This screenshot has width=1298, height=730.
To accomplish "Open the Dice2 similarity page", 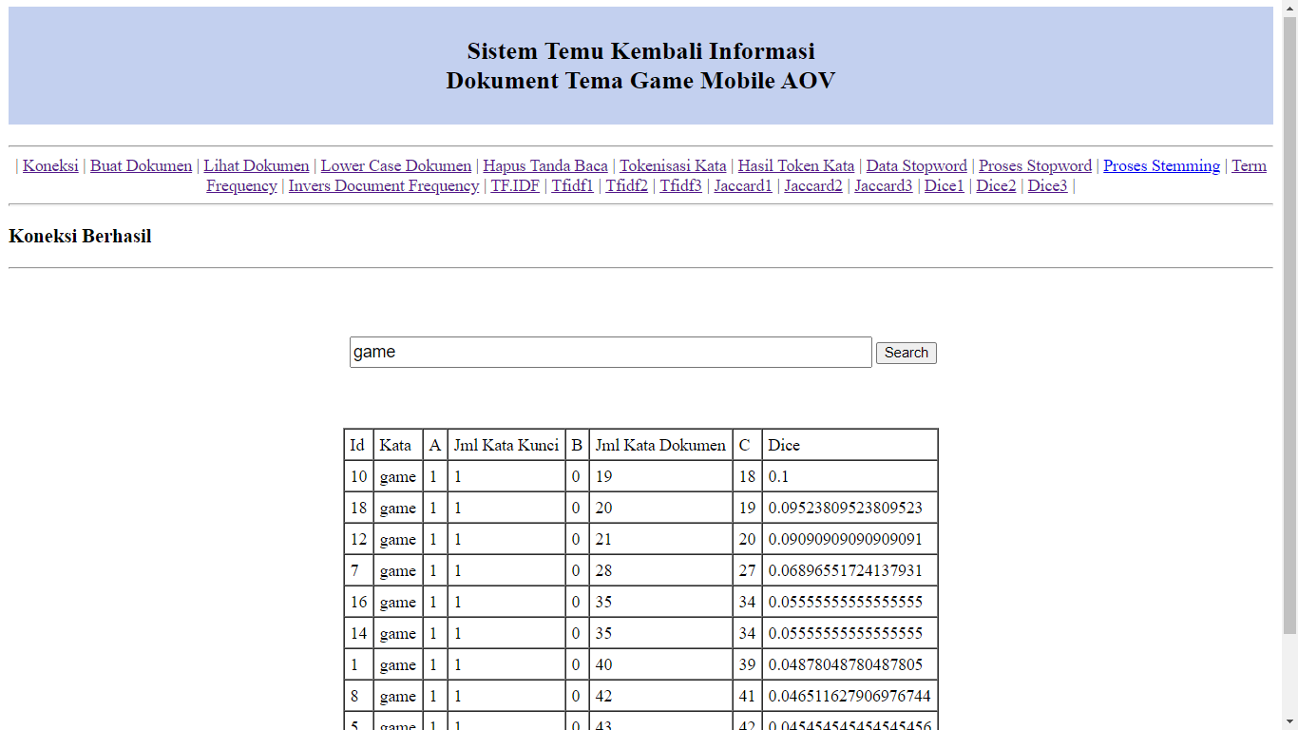I will [x=996, y=185].
